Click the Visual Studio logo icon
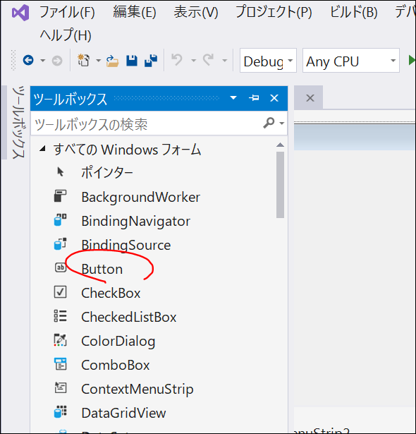 [x=20, y=13]
